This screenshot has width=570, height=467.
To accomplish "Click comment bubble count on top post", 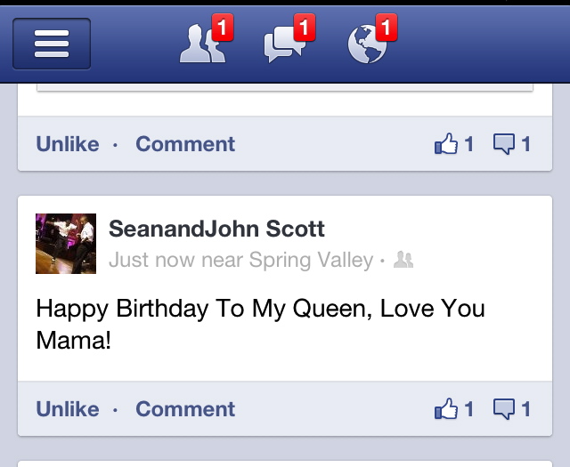I will click(x=512, y=144).
